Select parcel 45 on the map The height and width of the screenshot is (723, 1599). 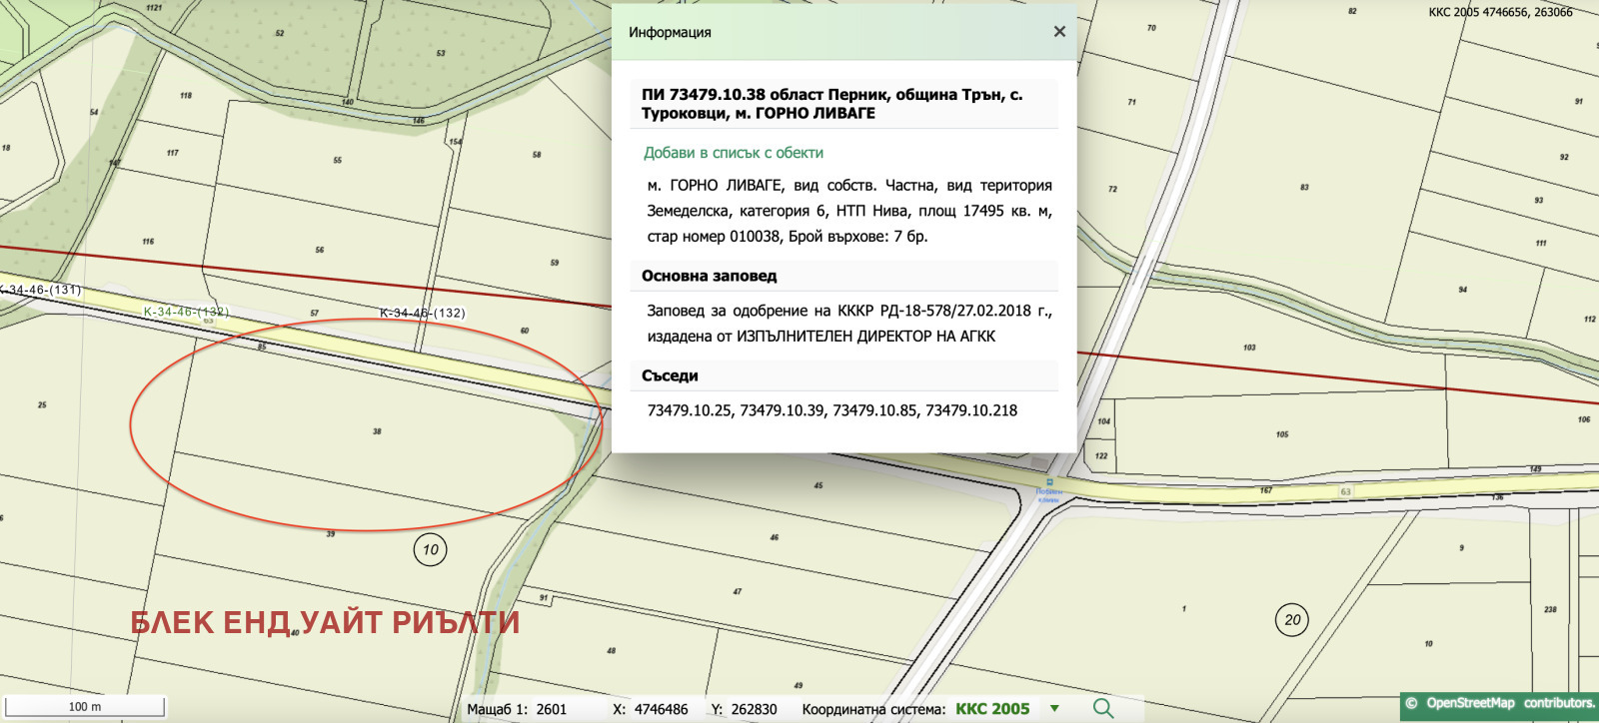click(818, 485)
